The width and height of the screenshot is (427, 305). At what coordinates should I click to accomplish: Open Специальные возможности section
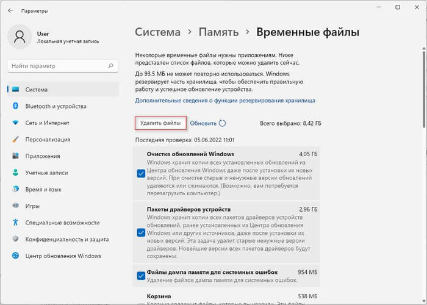[x=63, y=222]
